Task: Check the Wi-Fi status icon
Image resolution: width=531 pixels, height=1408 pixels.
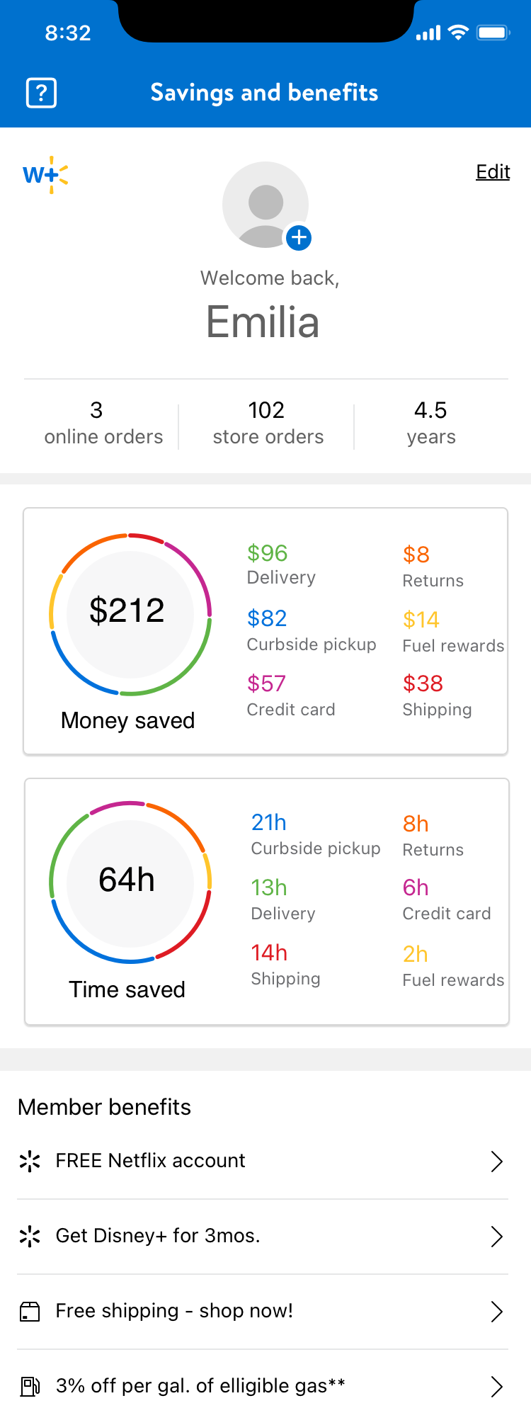Action: tap(459, 33)
